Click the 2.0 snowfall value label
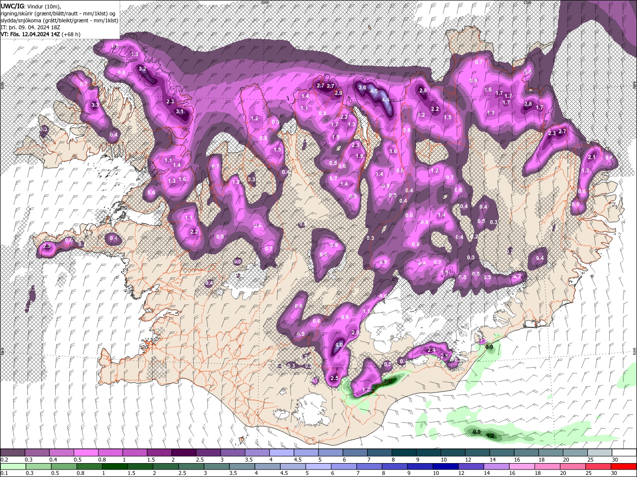637x477 pixels. (355, 333)
